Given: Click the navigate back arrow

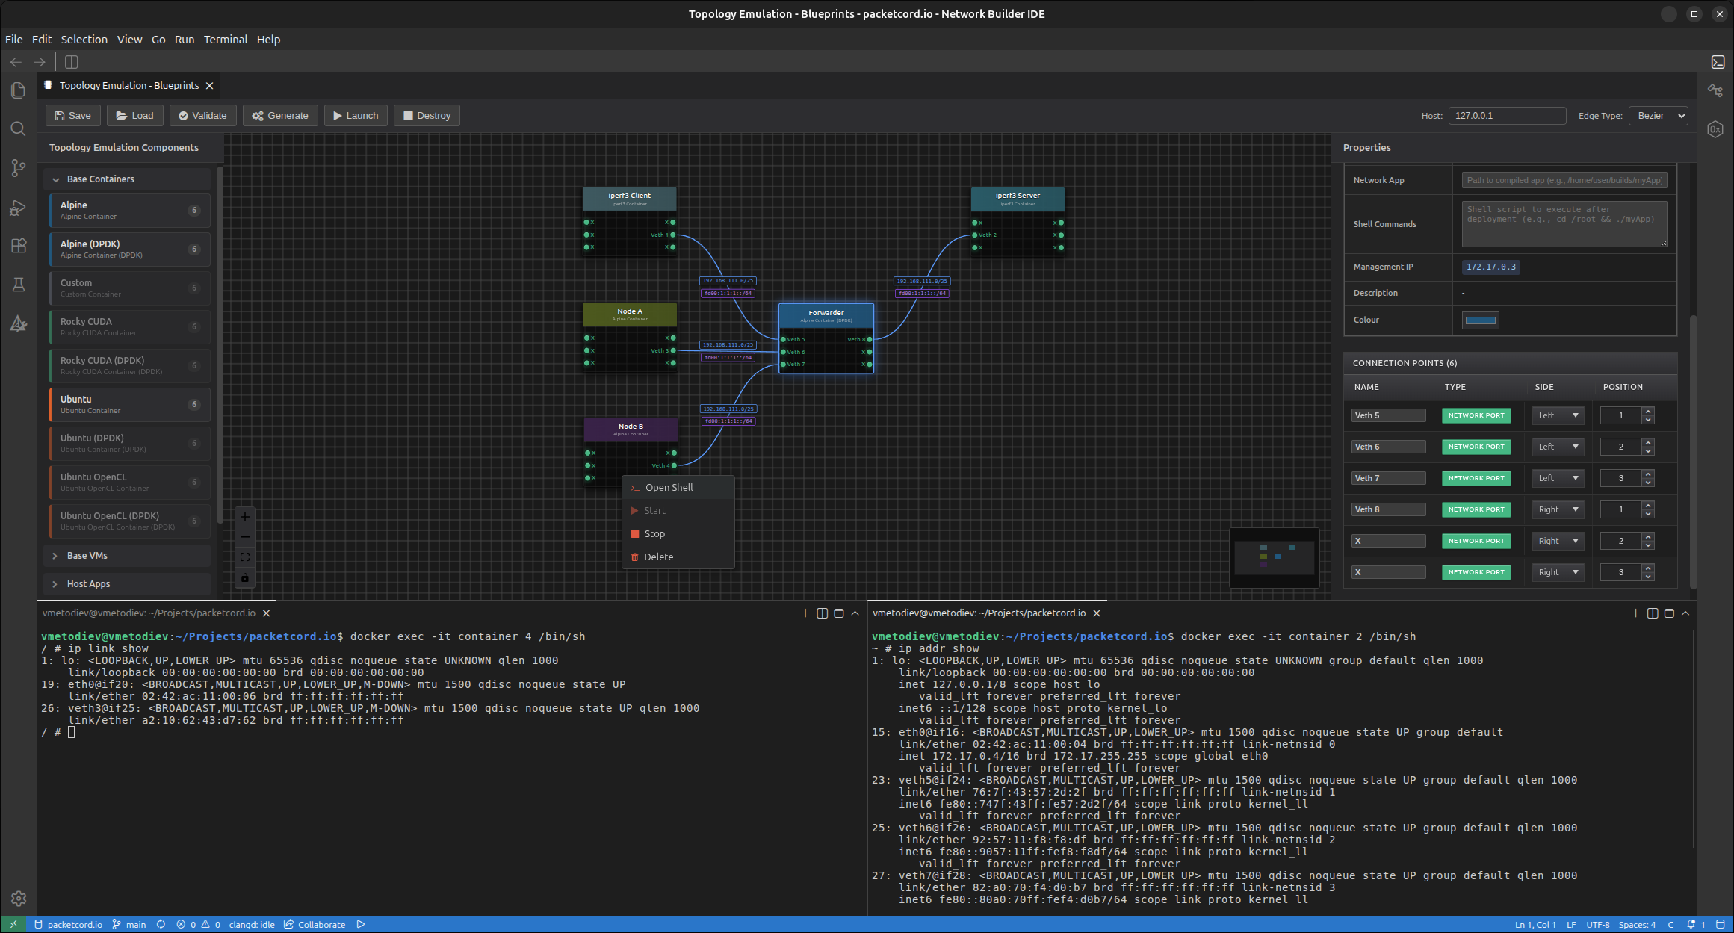Looking at the screenshot, I should 16,62.
